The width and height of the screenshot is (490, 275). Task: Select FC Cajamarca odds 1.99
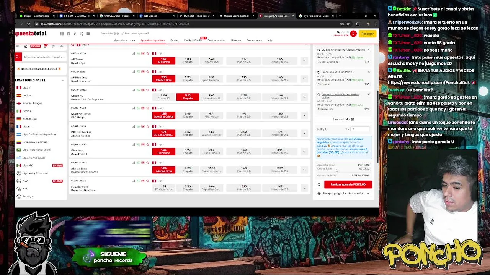(164, 188)
